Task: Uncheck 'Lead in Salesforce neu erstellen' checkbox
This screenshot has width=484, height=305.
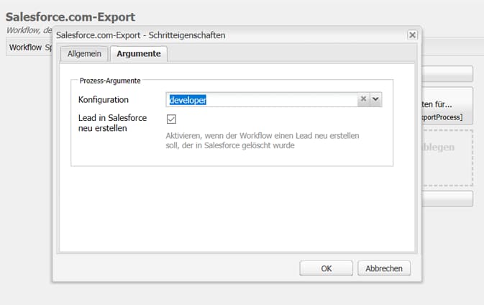Action: 171,119
